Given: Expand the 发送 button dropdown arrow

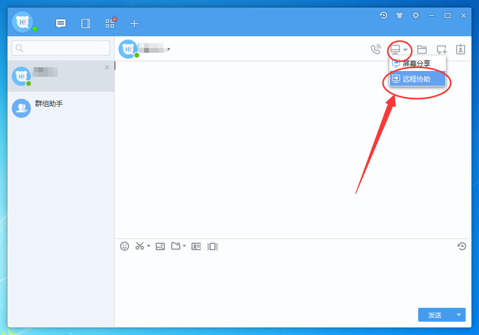Looking at the screenshot, I should [x=459, y=315].
